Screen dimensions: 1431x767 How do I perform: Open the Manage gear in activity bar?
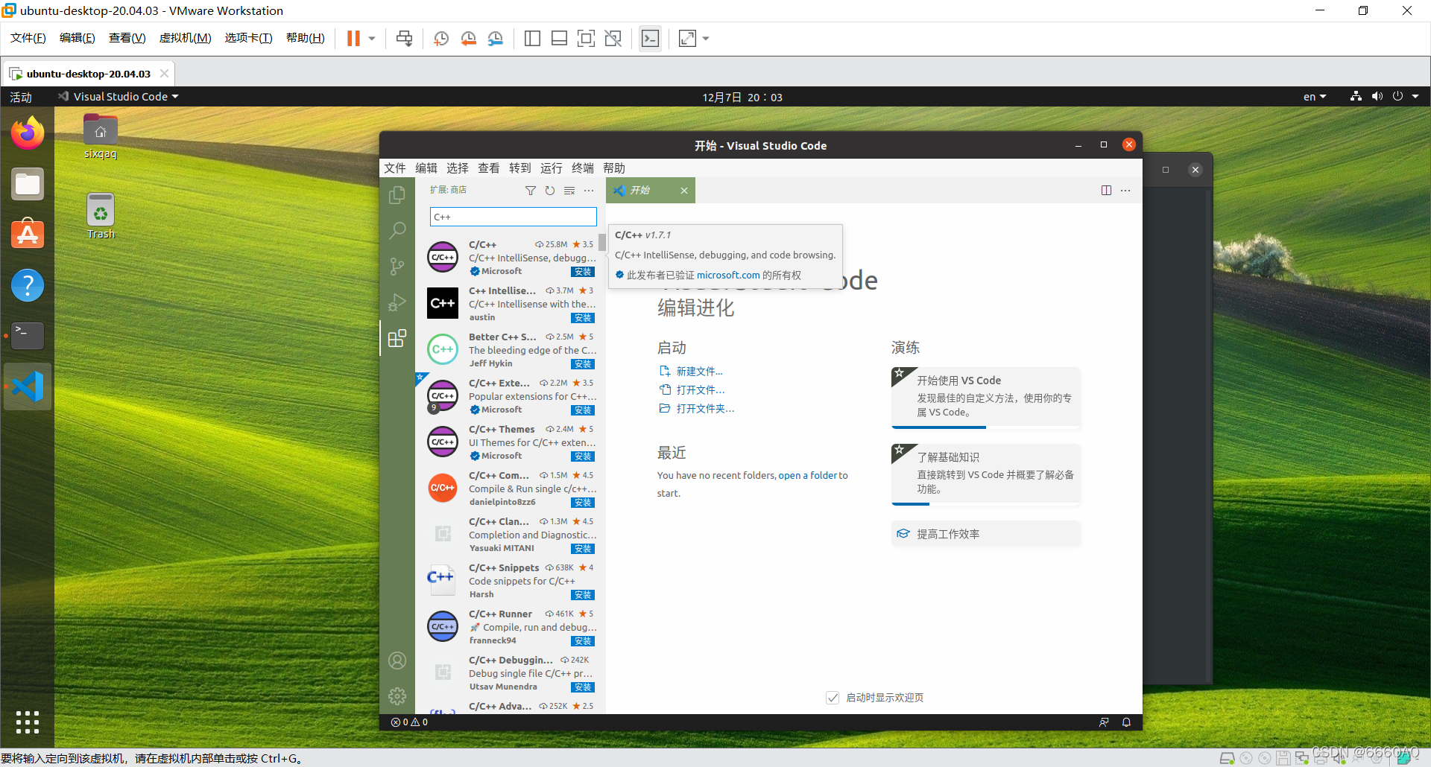pyautogui.click(x=397, y=696)
